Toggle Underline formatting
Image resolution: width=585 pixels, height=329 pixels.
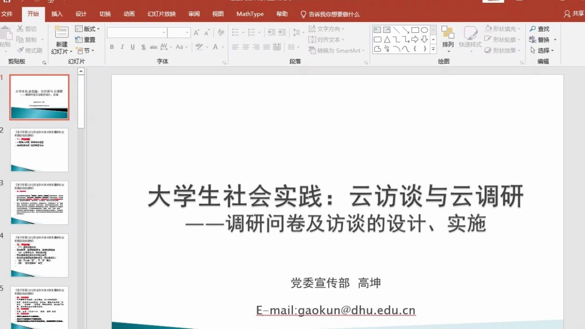pyautogui.click(x=133, y=47)
